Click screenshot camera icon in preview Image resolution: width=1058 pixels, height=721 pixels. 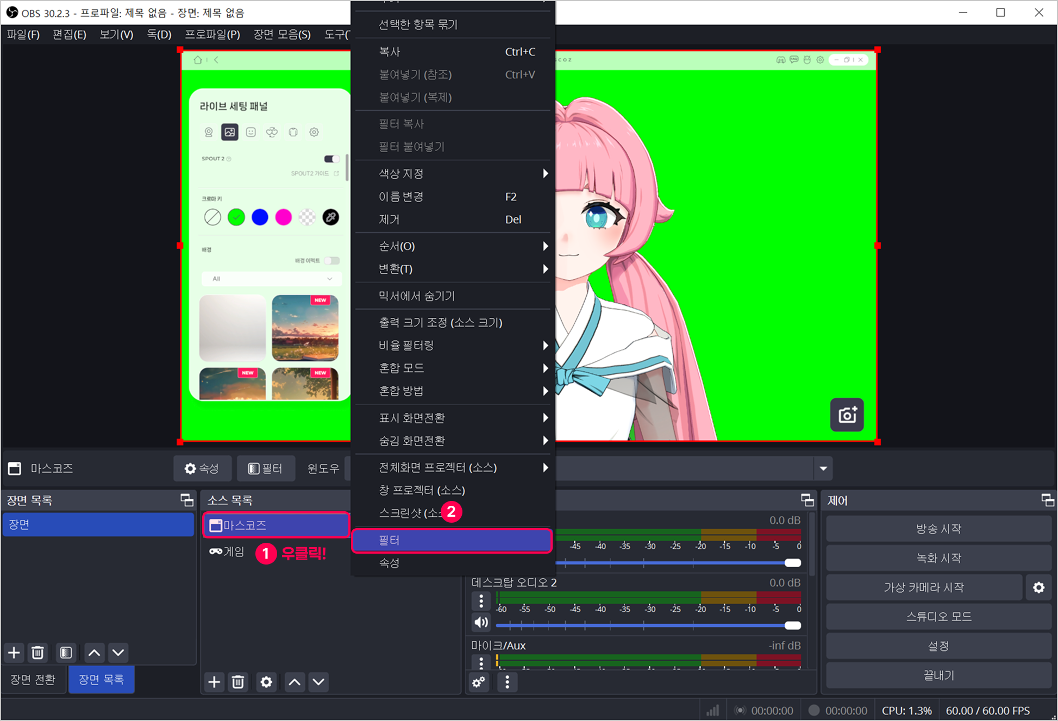click(847, 415)
